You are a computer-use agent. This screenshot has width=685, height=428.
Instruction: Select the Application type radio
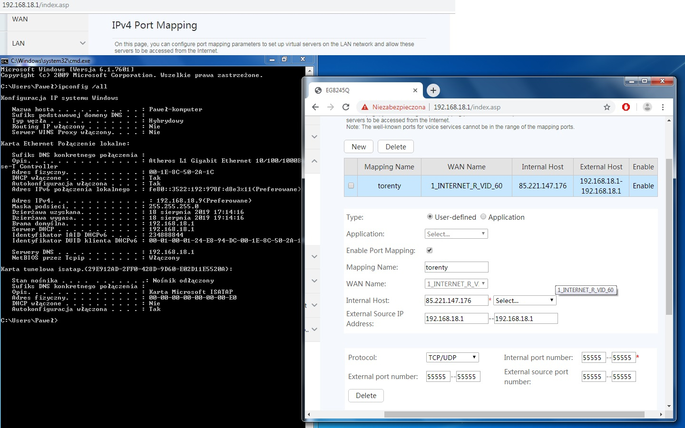click(x=483, y=217)
